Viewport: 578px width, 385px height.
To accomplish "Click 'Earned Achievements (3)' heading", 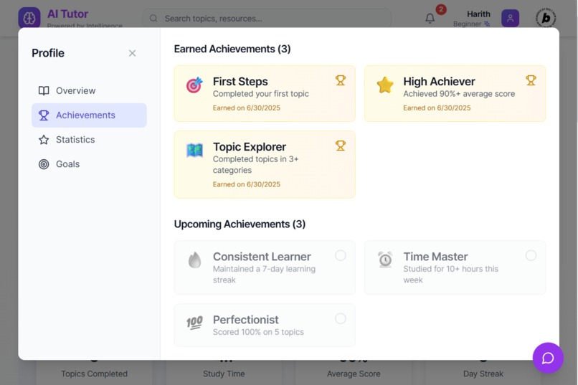I will point(232,49).
